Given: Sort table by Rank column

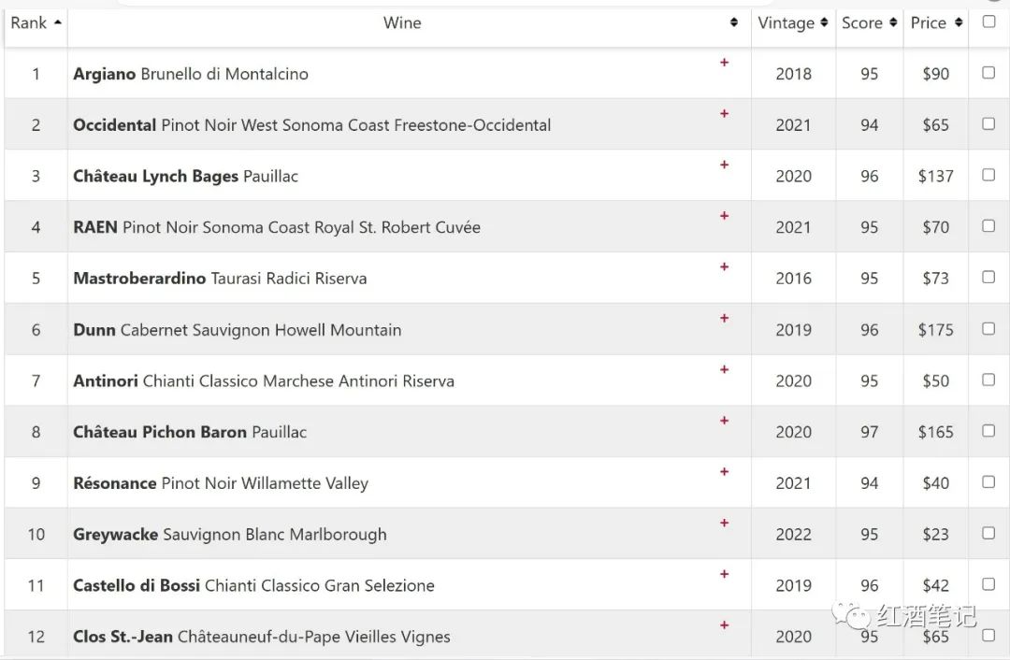Looking at the screenshot, I should (36, 22).
